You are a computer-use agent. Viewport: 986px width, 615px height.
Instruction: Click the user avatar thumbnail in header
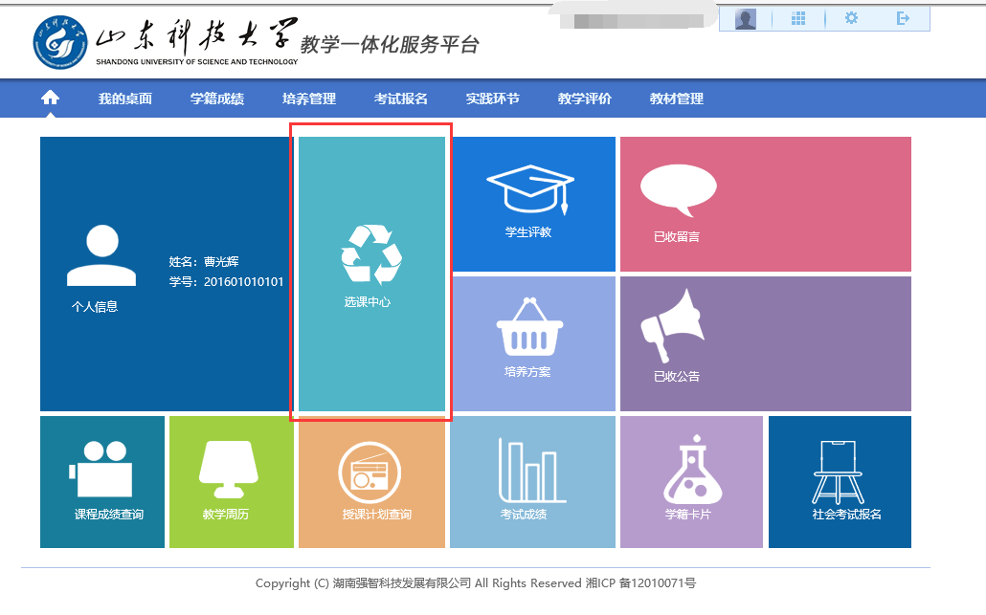point(746,19)
